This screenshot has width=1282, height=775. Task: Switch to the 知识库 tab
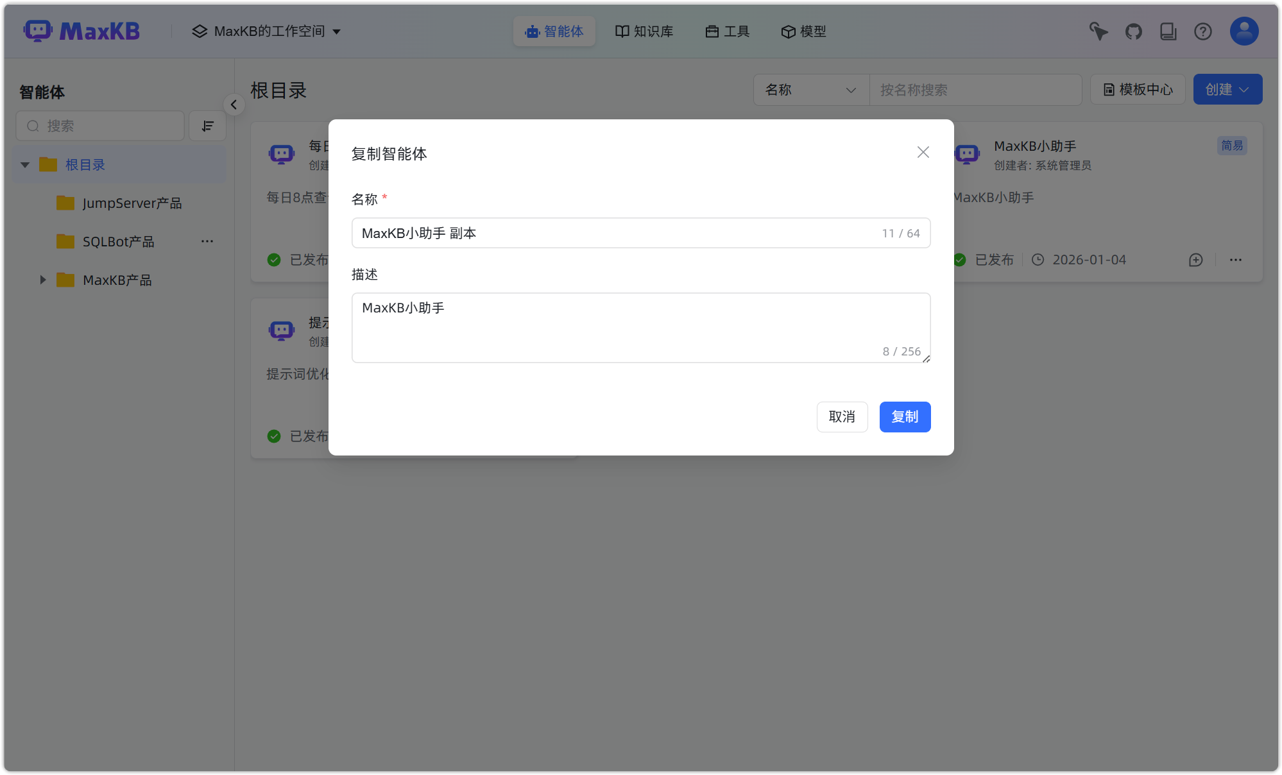click(x=644, y=31)
